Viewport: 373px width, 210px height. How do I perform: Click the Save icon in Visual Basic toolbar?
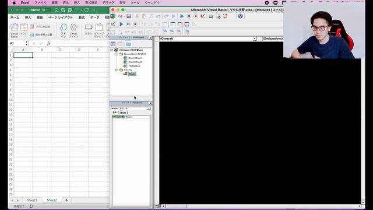[129, 16]
